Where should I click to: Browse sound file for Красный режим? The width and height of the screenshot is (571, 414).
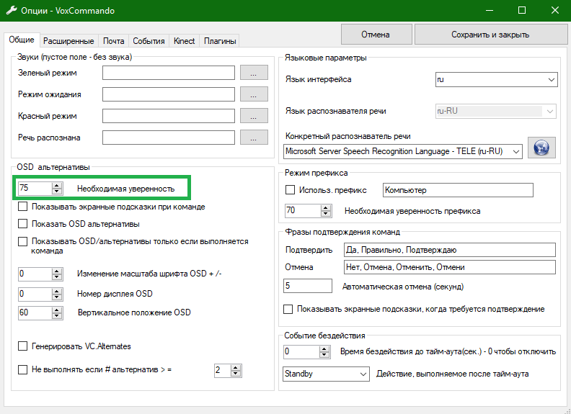click(253, 116)
